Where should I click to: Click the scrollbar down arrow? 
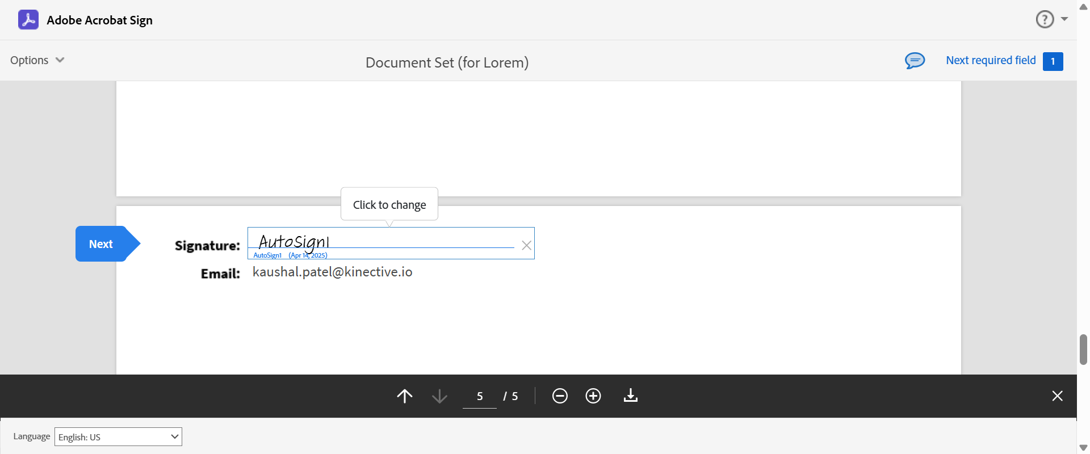(1083, 448)
